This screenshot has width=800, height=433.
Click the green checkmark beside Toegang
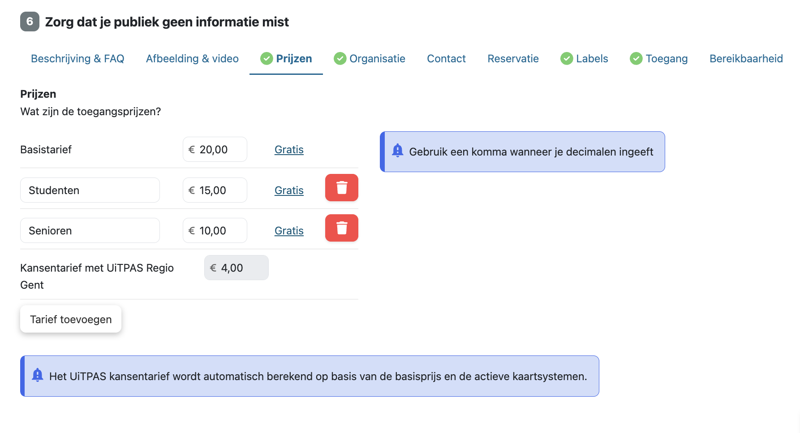pyautogui.click(x=636, y=59)
